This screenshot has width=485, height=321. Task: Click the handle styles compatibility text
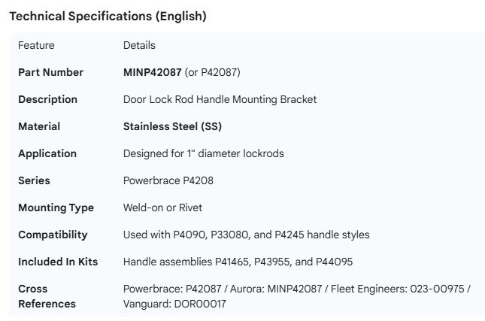246,235
